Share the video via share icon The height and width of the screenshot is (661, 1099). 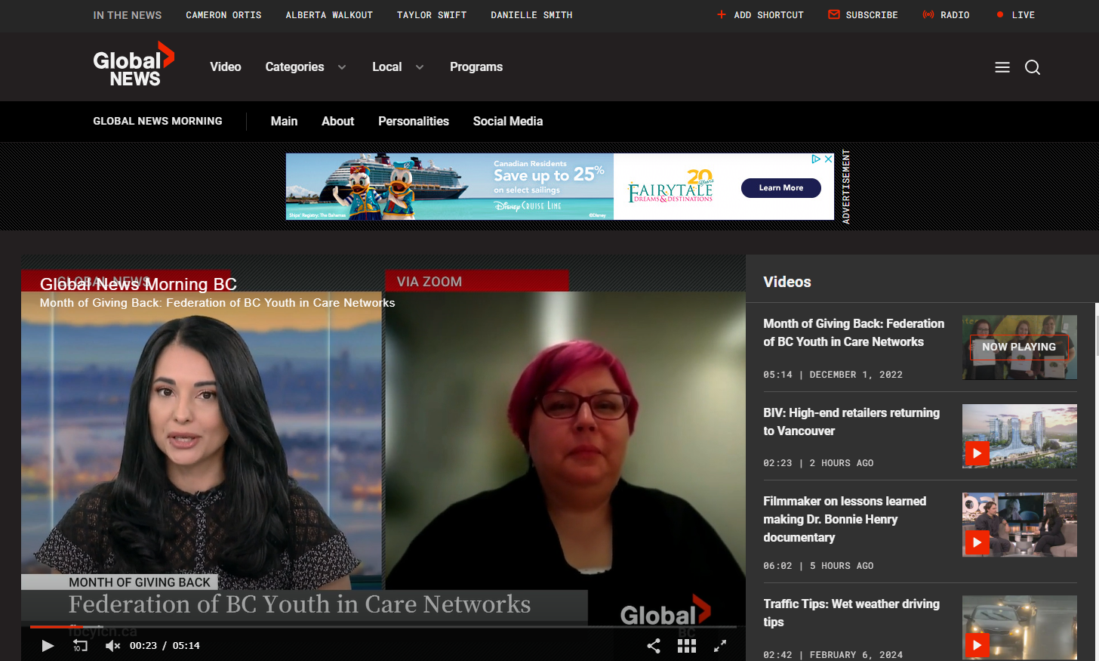click(654, 645)
